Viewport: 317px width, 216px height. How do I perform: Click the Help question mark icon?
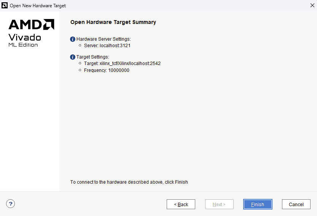click(x=11, y=204)
